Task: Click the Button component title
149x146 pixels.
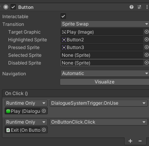Action: tap(26, 7)
